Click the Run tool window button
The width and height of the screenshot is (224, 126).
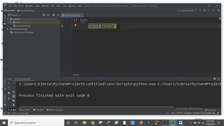13,110
